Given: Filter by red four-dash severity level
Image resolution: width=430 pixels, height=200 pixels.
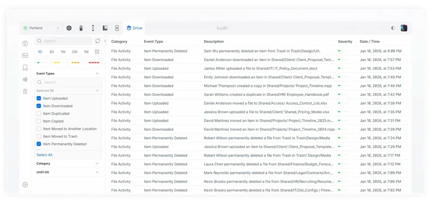Looking at the screenshot, I should click(x=94, y=63).
